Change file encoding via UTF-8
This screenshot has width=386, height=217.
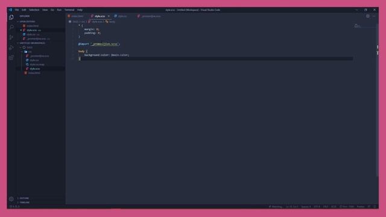317,206
